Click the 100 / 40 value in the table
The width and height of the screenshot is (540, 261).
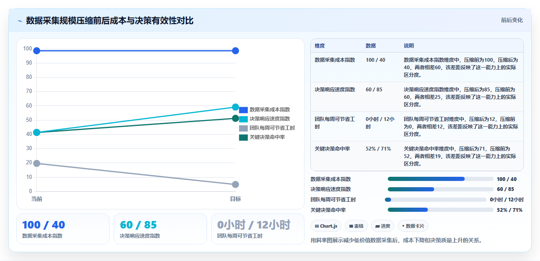coord(376,60)
